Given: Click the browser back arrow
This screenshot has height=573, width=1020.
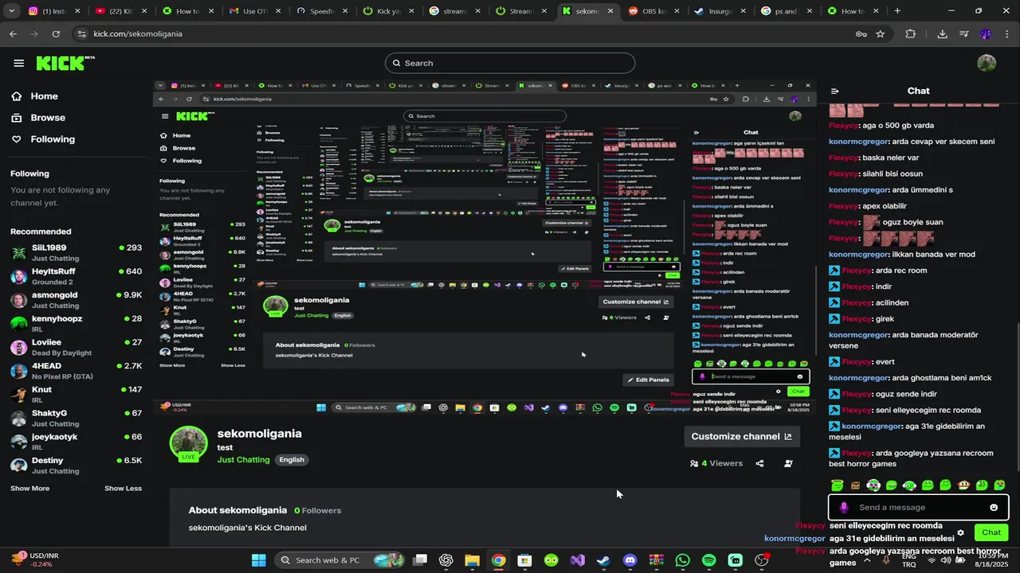Looking at the screenshot, I should [x=13, y=34].
